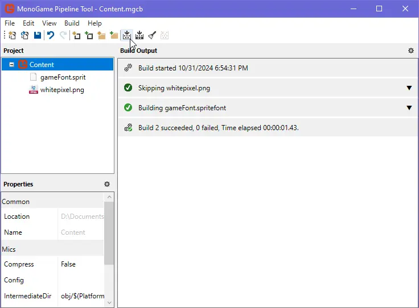419x308 pixels.
Task: Click the green check beside Skipping whitepixel.png
Action: 128,88
